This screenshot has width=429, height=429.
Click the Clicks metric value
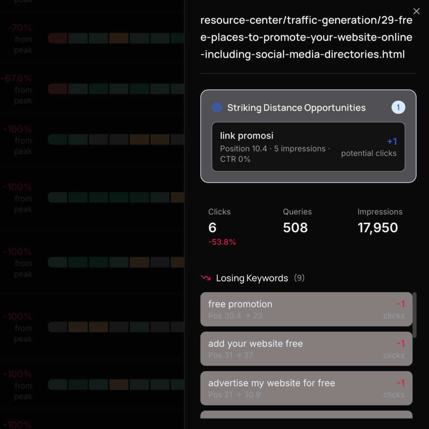[212, 228]
